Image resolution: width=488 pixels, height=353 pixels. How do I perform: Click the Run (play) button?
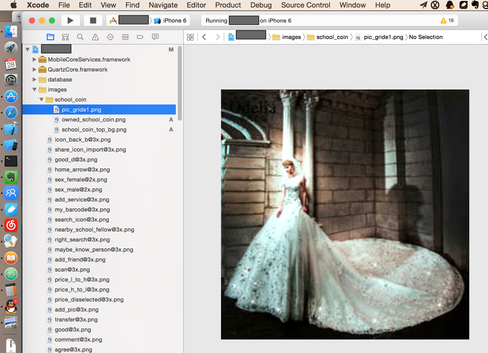click(x=70, y=20)
